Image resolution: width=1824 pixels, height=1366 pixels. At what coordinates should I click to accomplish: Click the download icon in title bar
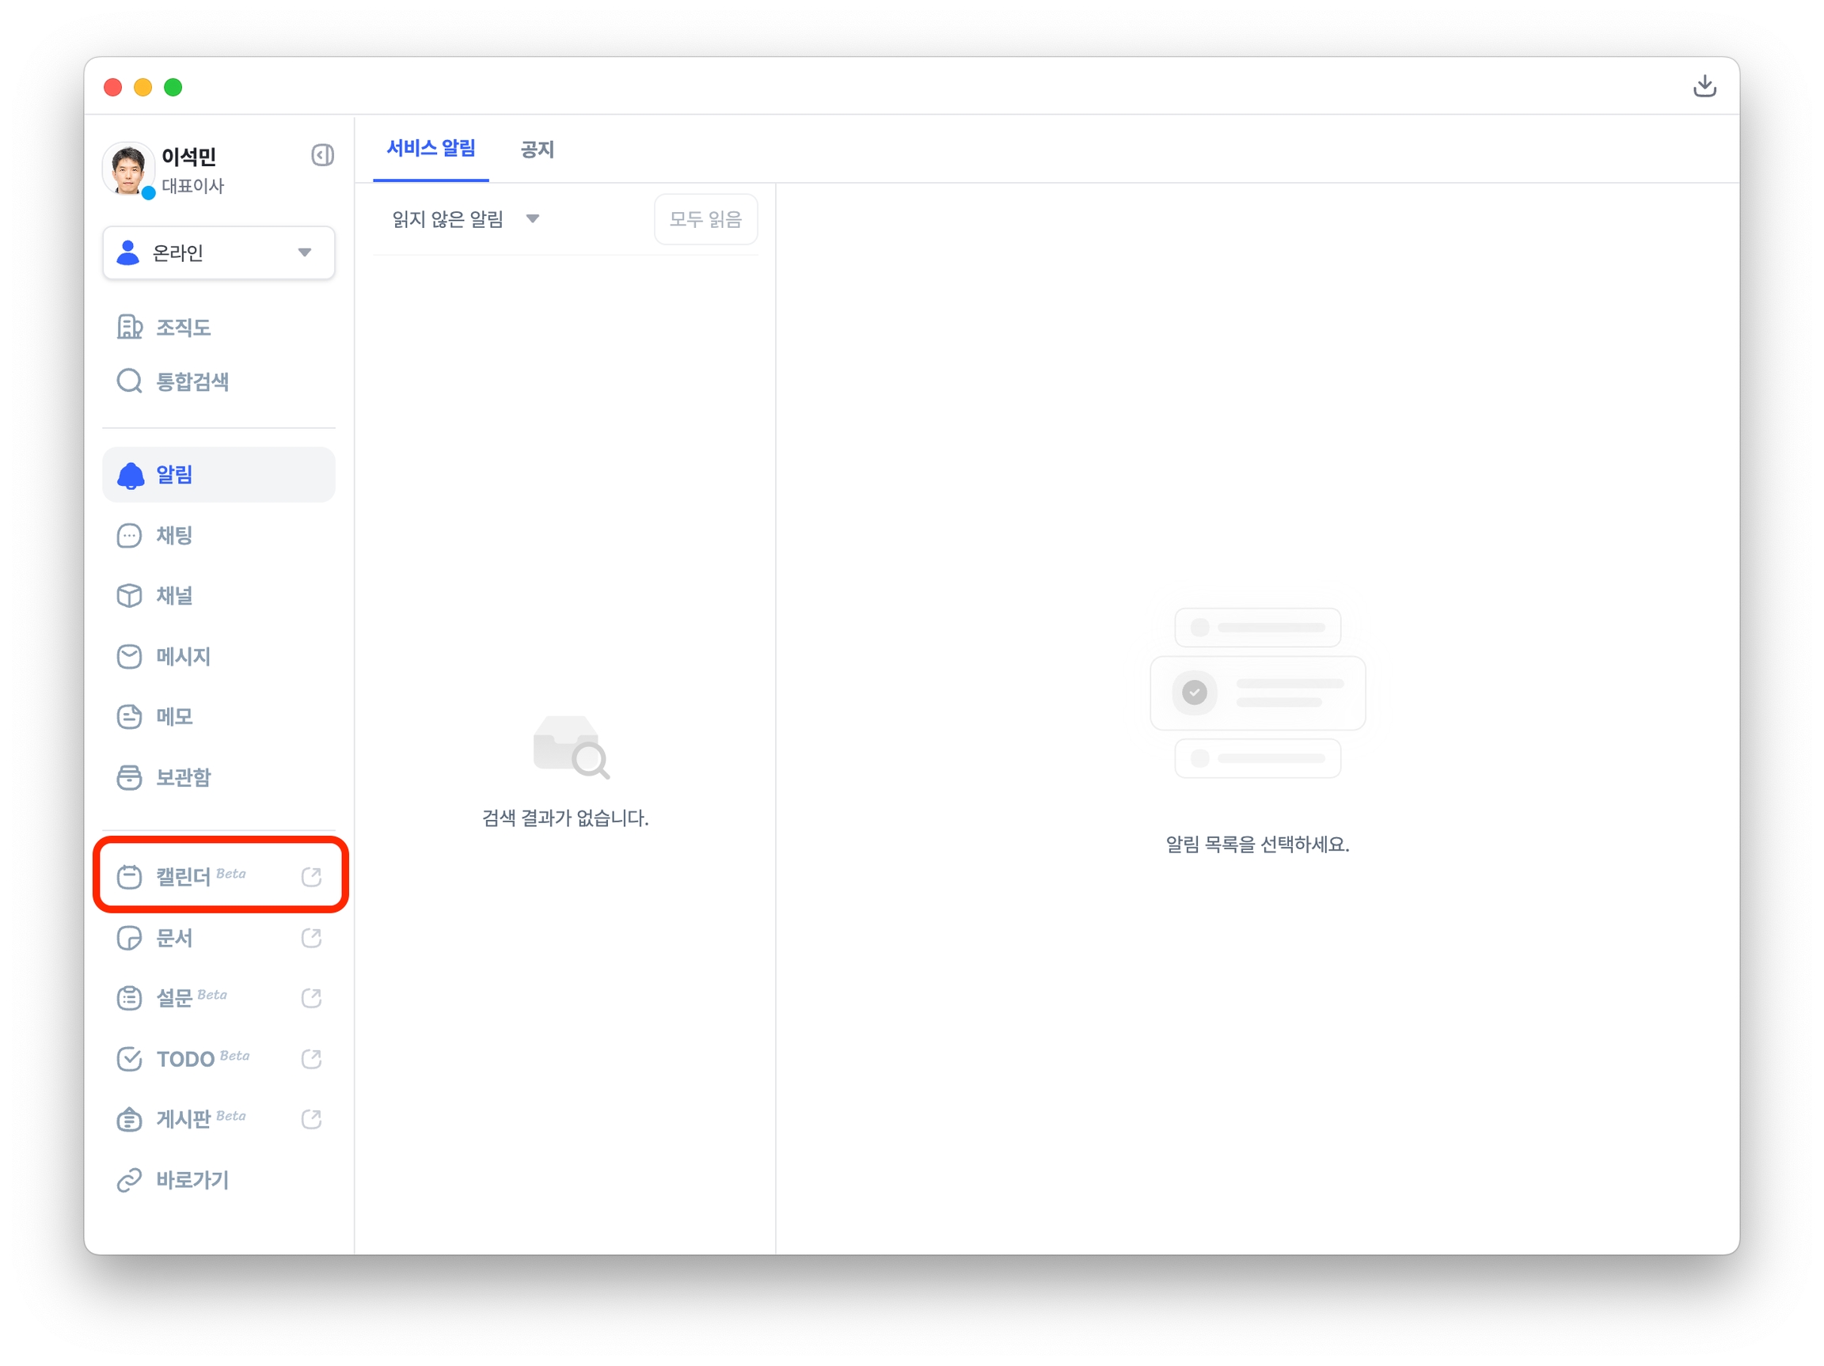click(1704, 86)
